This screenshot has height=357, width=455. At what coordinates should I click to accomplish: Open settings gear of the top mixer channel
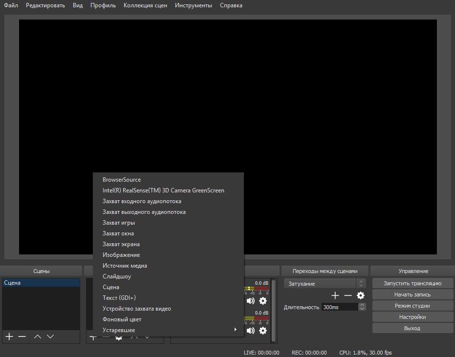[x=263, y=301]
